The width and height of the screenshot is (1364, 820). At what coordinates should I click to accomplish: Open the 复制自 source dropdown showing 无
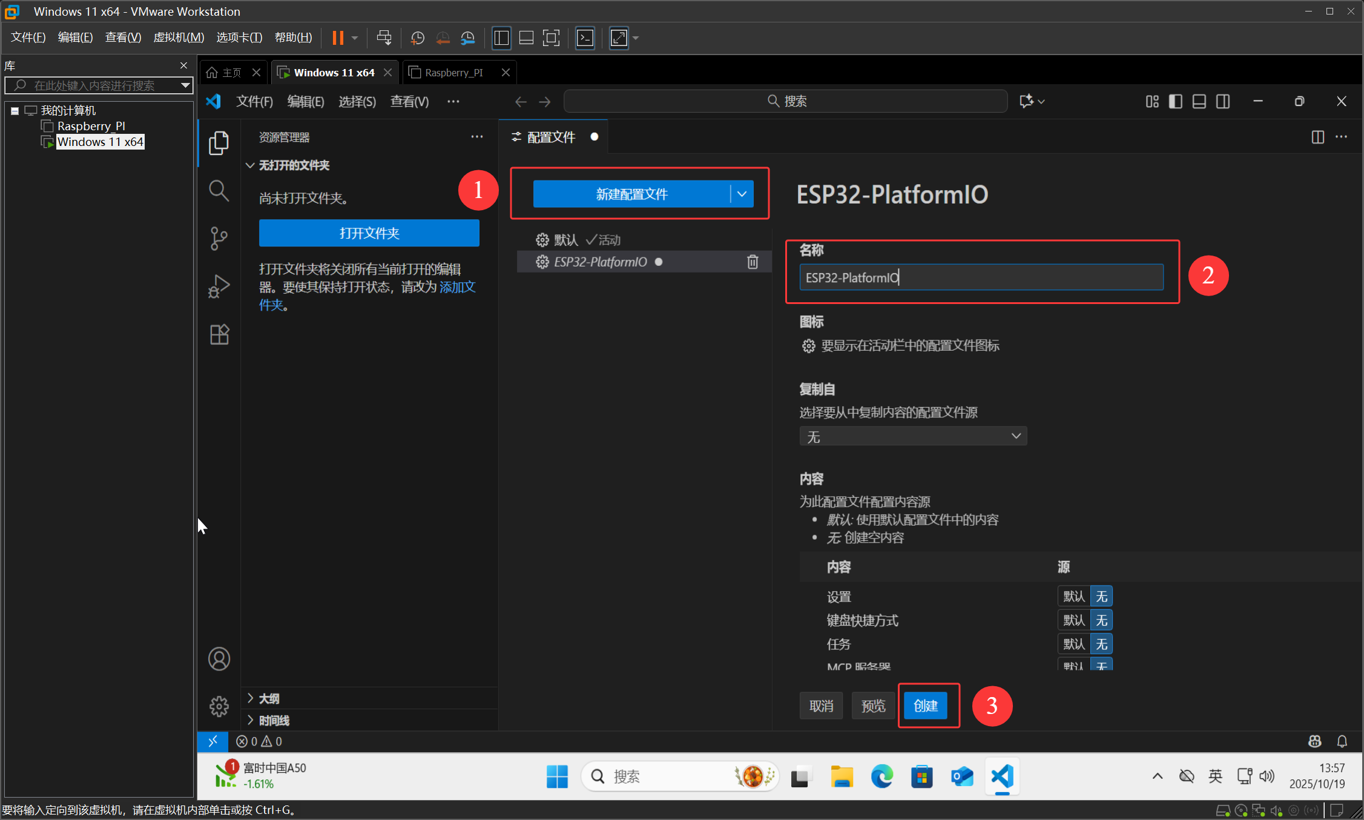913,437
